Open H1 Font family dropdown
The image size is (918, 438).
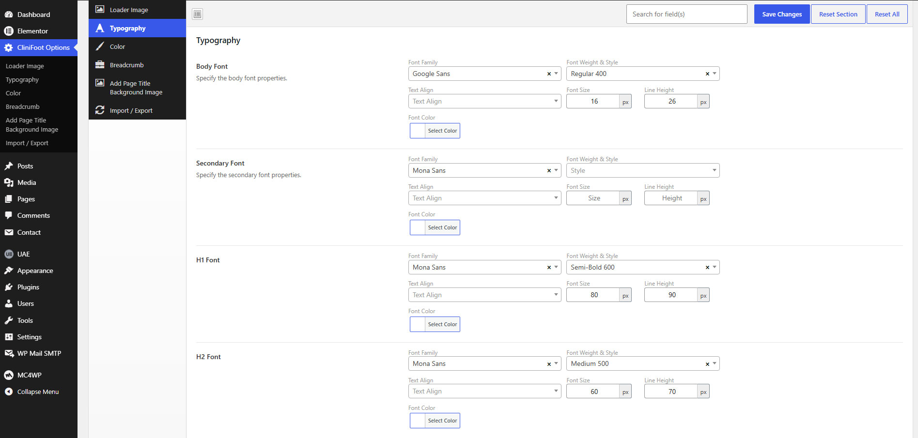tap(484, 267)
